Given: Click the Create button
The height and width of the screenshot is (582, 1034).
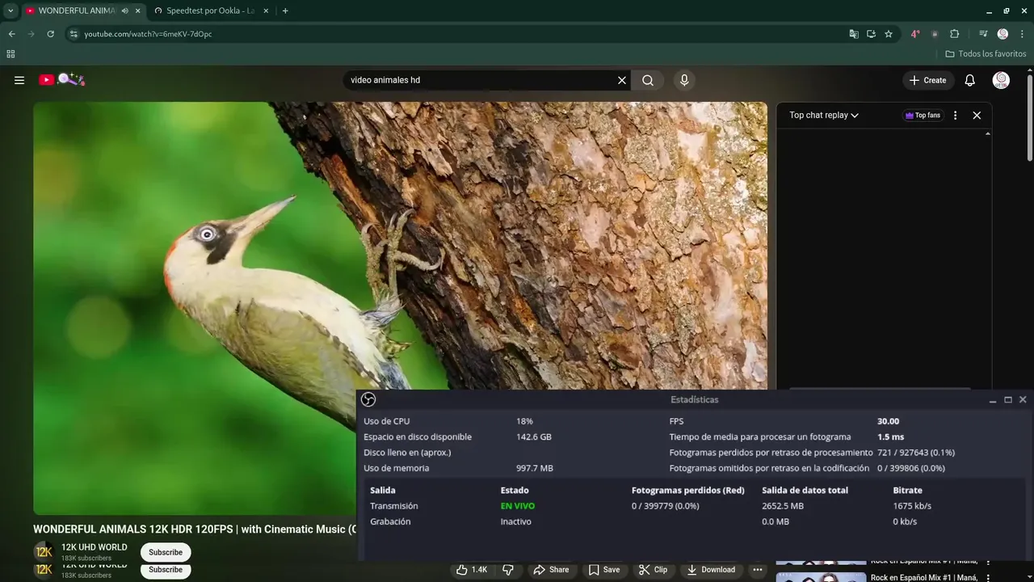Looking at the screenshot, I should pyautogui.click(x=927, y=80).
